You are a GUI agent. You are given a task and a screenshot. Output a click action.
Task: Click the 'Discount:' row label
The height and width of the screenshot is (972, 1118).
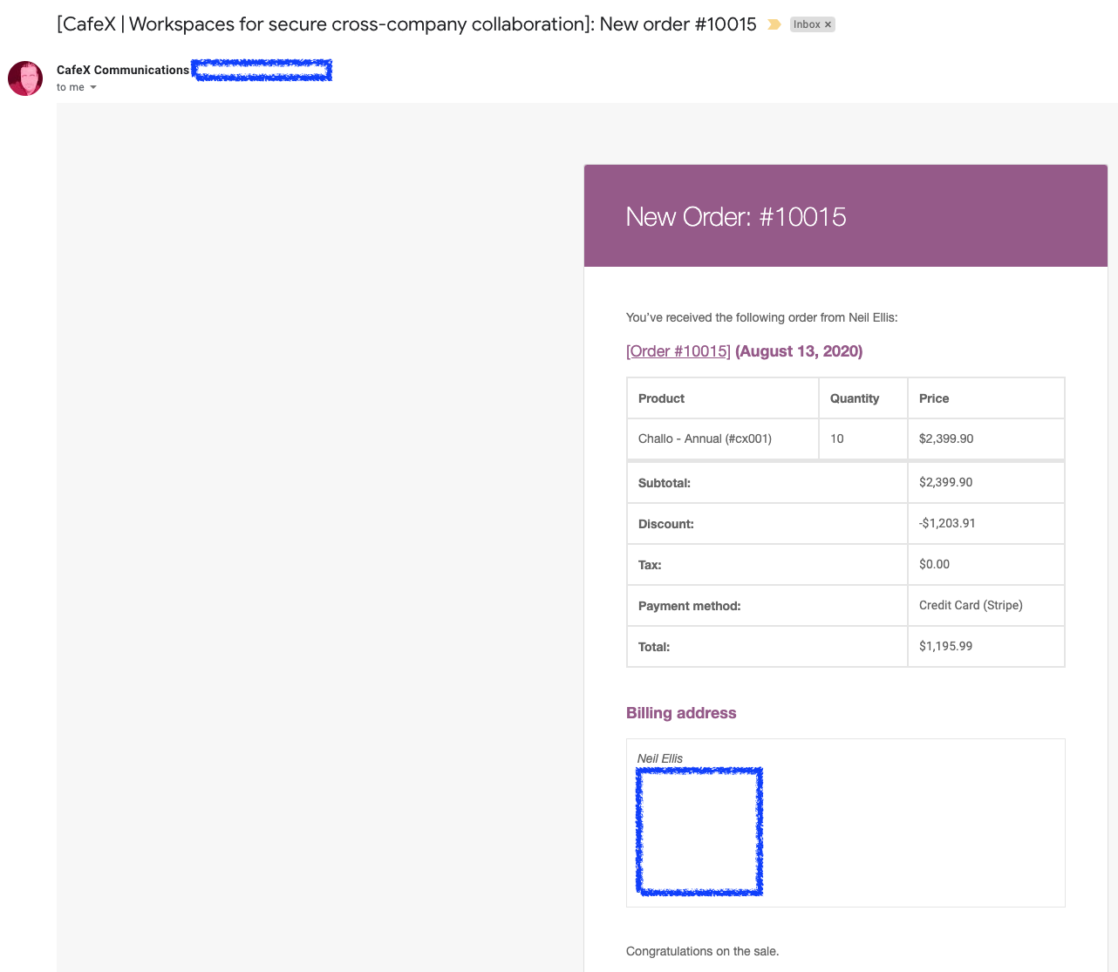(666, 524)
